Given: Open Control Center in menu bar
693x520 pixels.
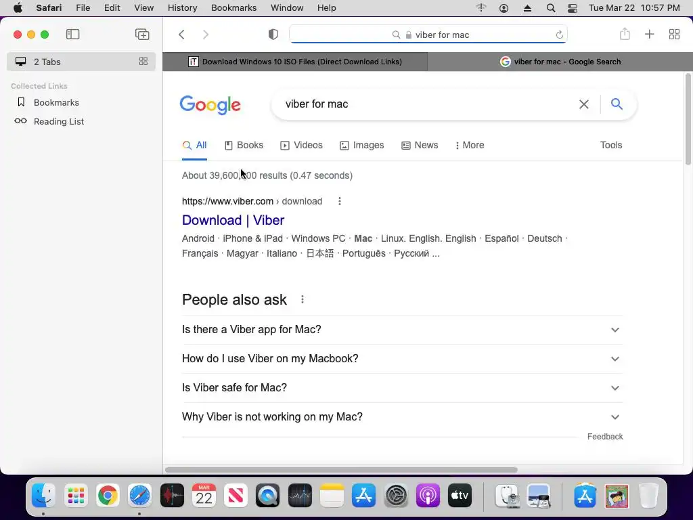Looking at the screenshot, I should (573, 8).
